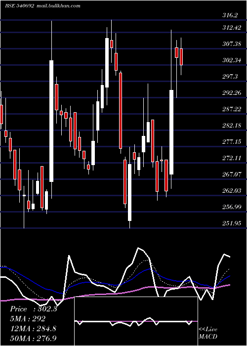Select the 256.99 price axis label
This screenshot has height=346, width=247.
[232, 207]
